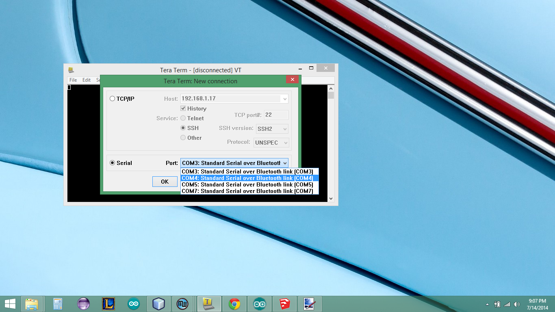Screen dimensions: 555x312
Task: Maximize the Tera Term window
Action: [311, 68]
